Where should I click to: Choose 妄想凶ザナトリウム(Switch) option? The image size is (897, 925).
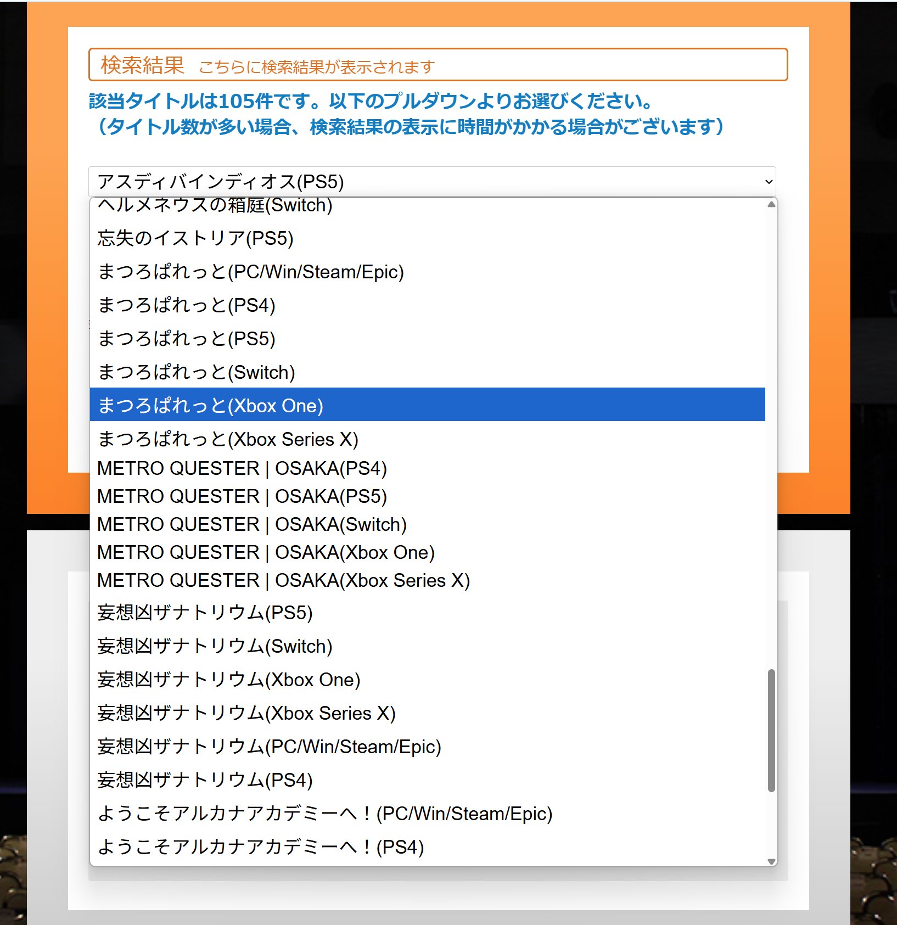pyautogui.click(x=428, y=646)
